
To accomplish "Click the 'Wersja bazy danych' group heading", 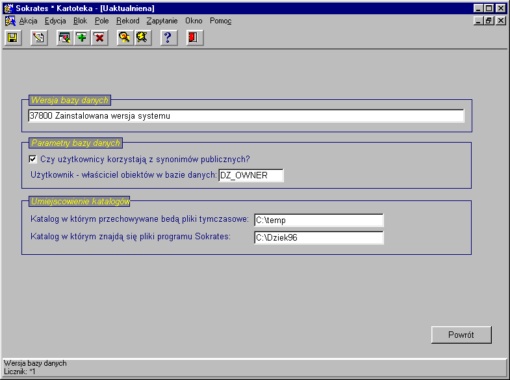I will pos(70,101).
